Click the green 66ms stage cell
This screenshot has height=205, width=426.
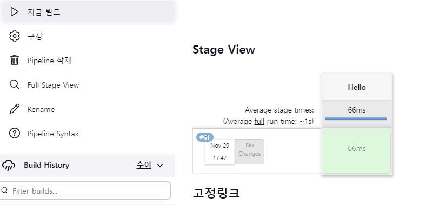coord(356,151)
